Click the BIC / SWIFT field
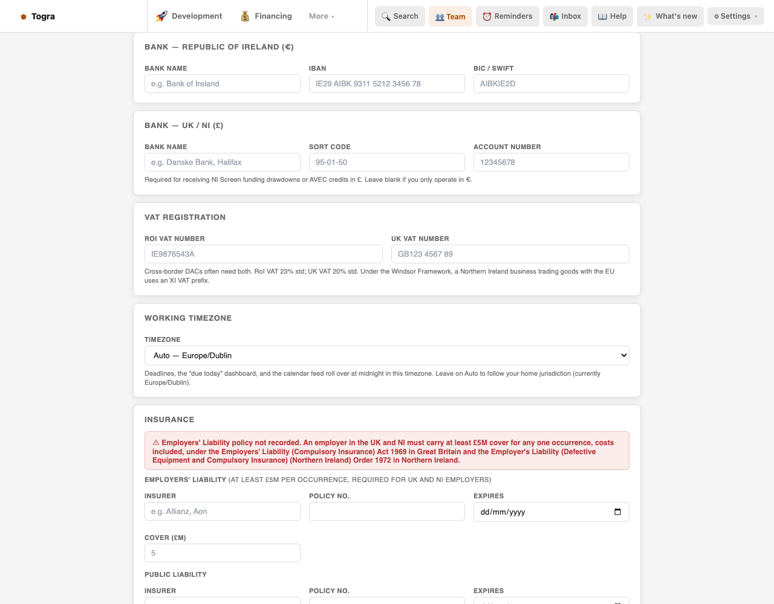This screenshot has height=604, width=774. pos(551,84)
